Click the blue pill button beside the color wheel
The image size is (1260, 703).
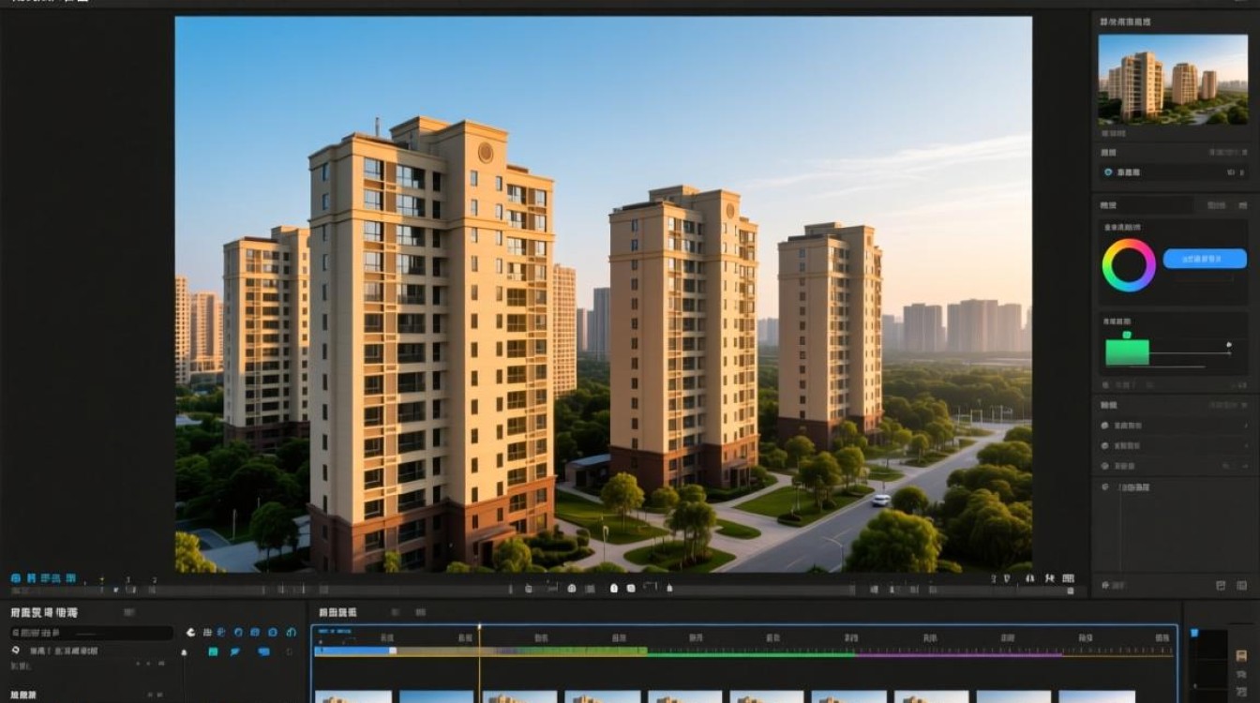point(1205,259)
